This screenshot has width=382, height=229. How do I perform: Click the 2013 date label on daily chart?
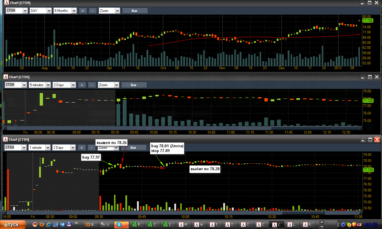[338, 68]
